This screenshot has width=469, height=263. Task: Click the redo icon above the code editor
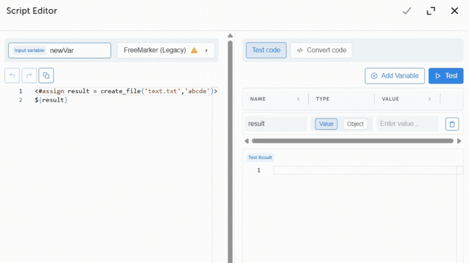[x=29, y=75]
